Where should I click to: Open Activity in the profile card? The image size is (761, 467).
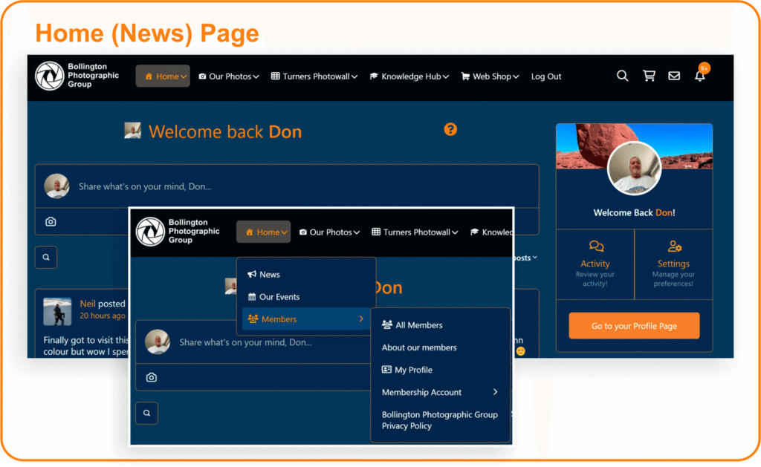tap(595, 264)
